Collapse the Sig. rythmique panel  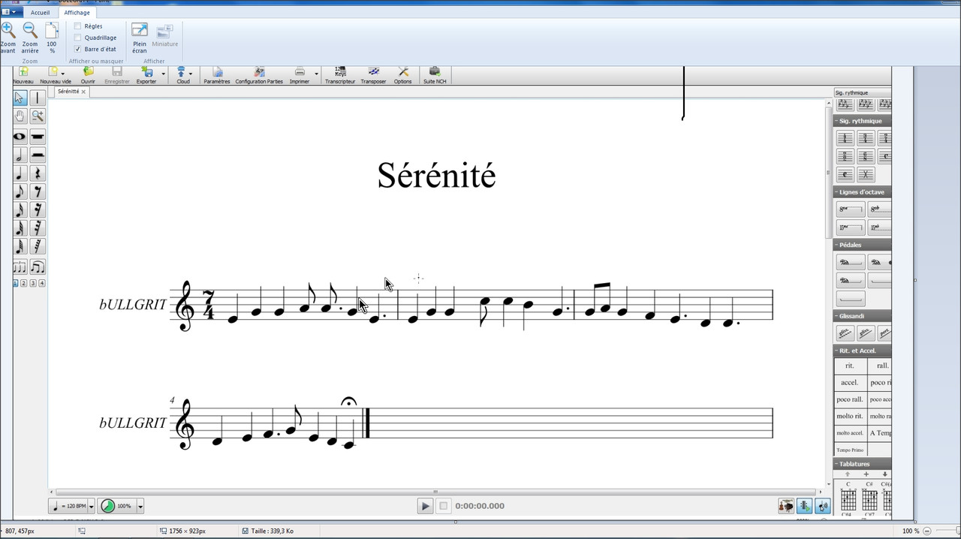pyautogui.click(x=836, y=121)
